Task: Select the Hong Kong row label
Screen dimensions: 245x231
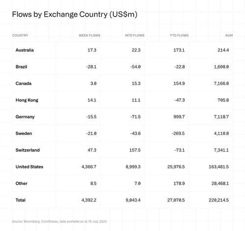Action: [x=27, y=100]
